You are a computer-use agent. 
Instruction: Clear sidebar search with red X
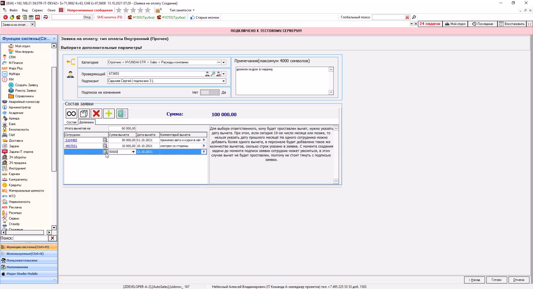click(x=52, y=238)
